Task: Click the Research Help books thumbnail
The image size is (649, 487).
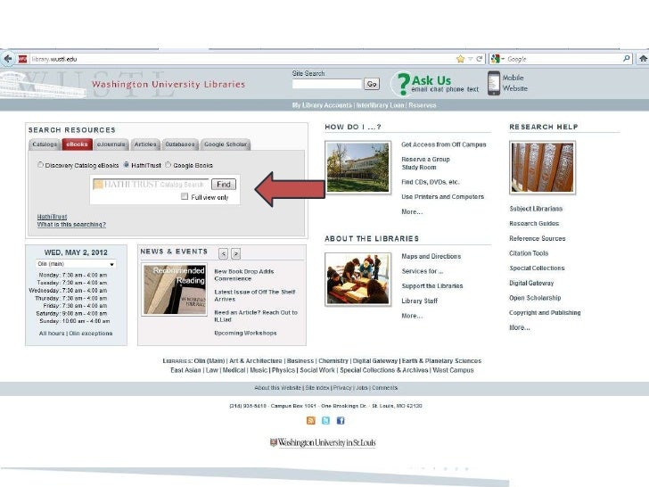Action: click(x=543, y=168)
